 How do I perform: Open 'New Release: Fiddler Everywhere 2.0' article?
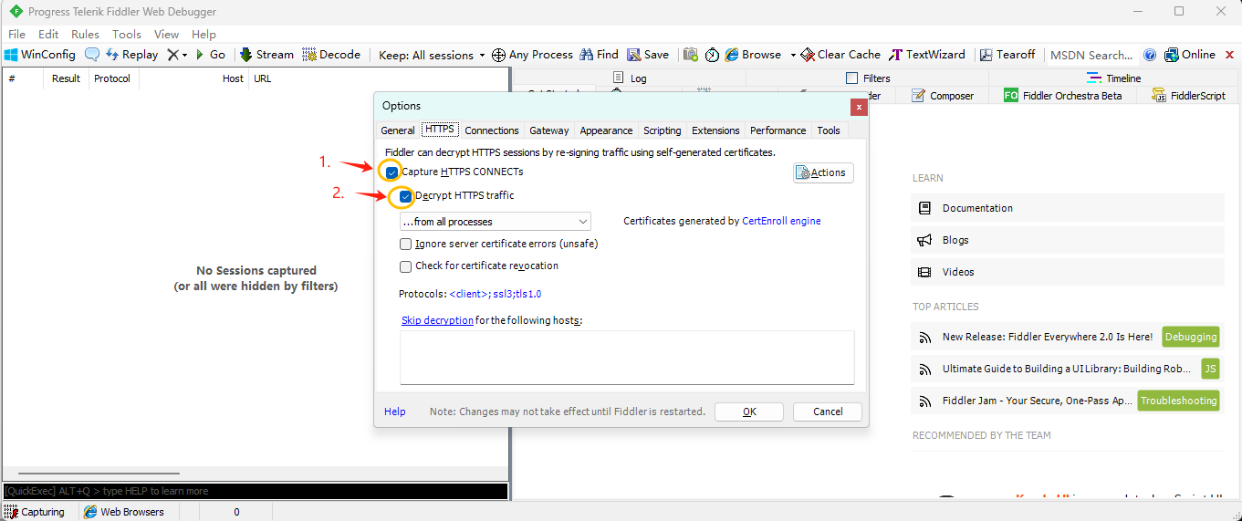click(x=1048, y=337)
